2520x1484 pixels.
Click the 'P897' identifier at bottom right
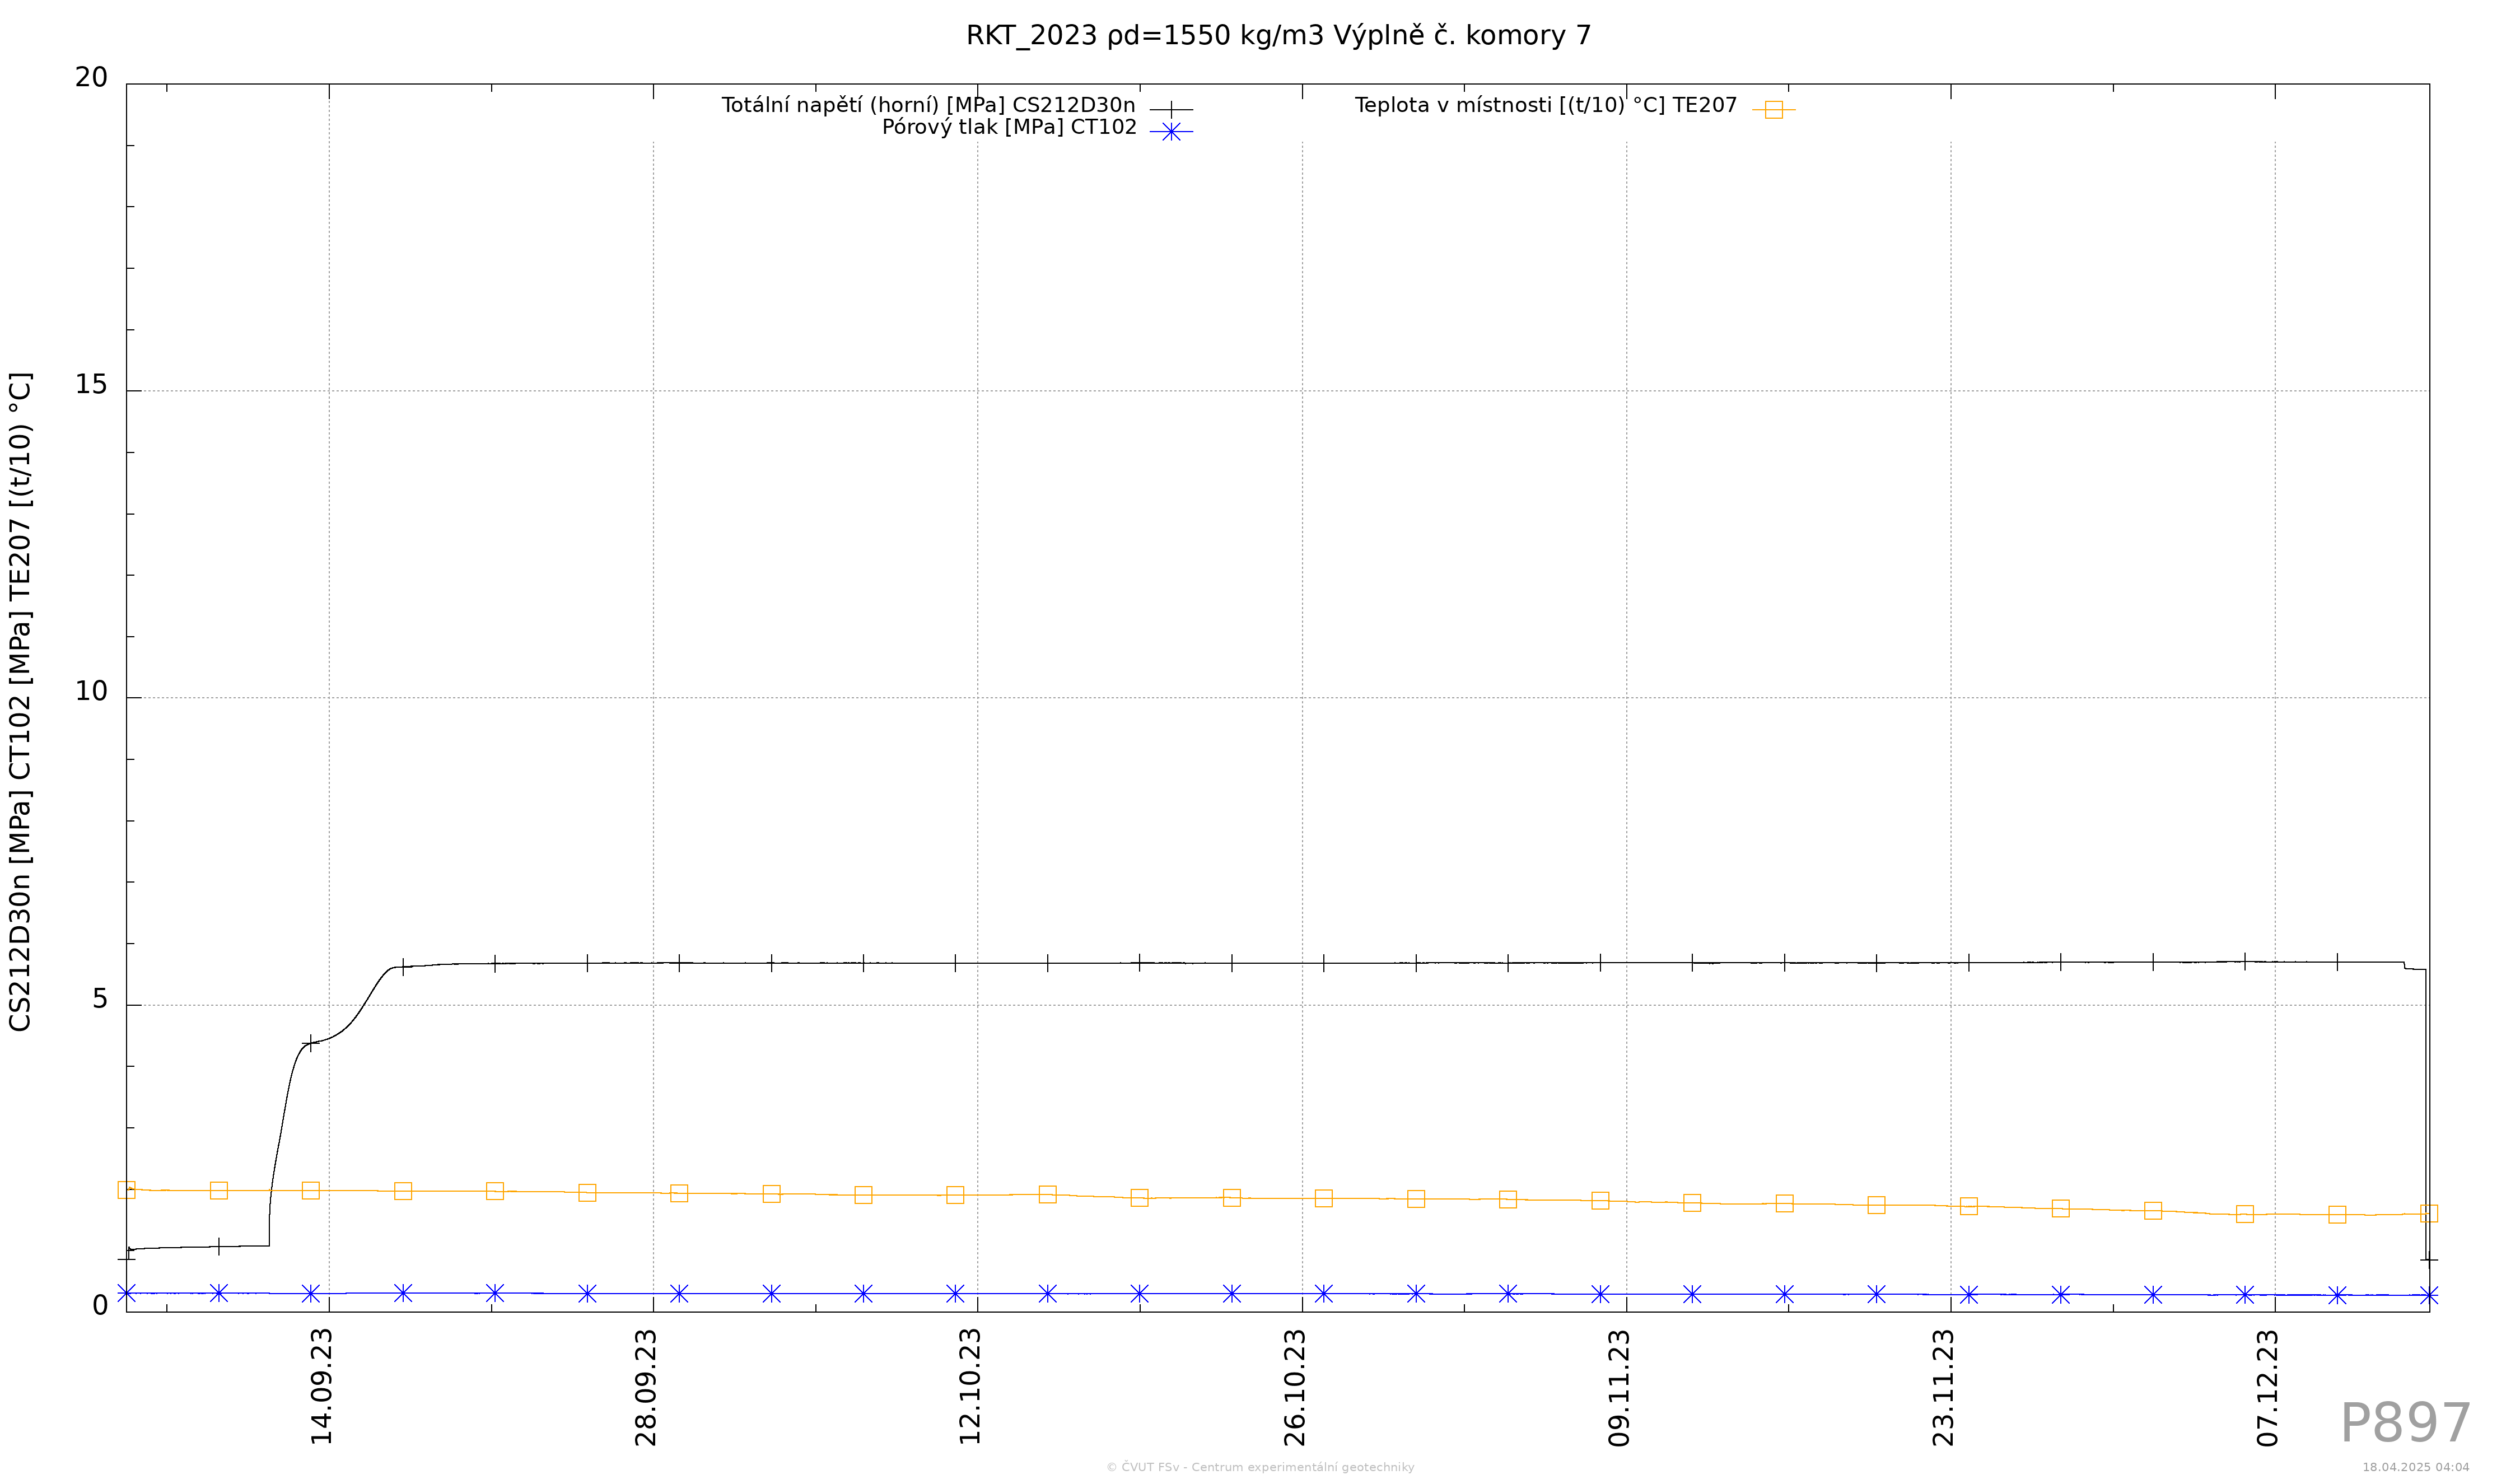point(2405,1424)
